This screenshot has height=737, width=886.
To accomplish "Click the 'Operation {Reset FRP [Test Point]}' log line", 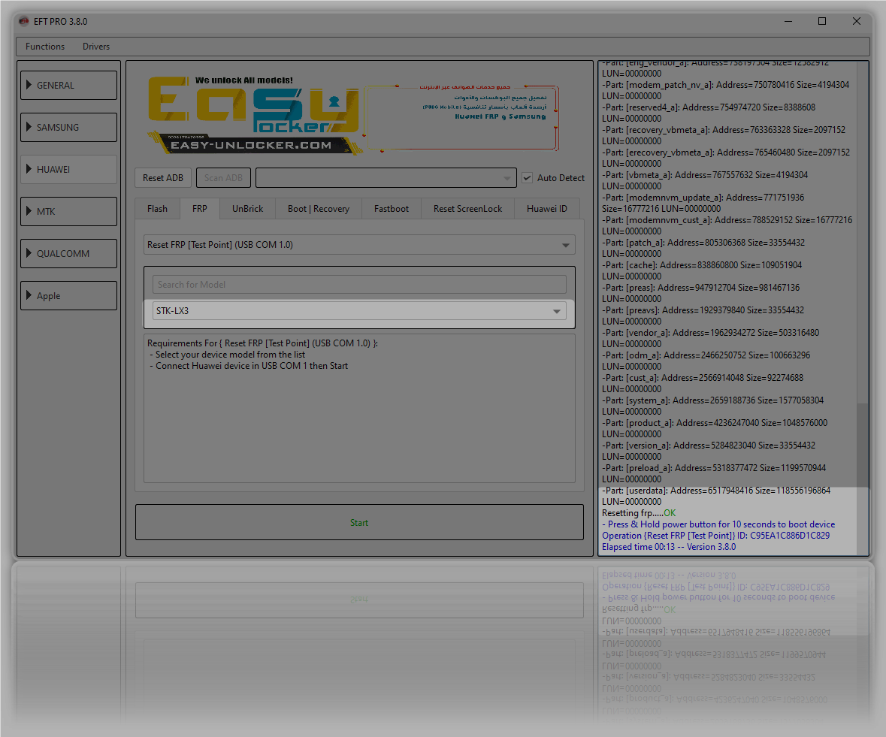I will 715,536.
